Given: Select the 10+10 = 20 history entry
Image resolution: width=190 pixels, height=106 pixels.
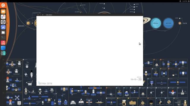Looking at the screenshot, I should point(136,79).
